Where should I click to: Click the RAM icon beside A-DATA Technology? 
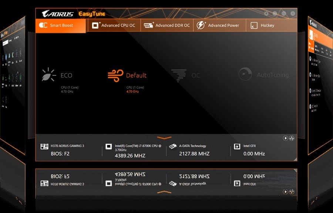(173, 147)
